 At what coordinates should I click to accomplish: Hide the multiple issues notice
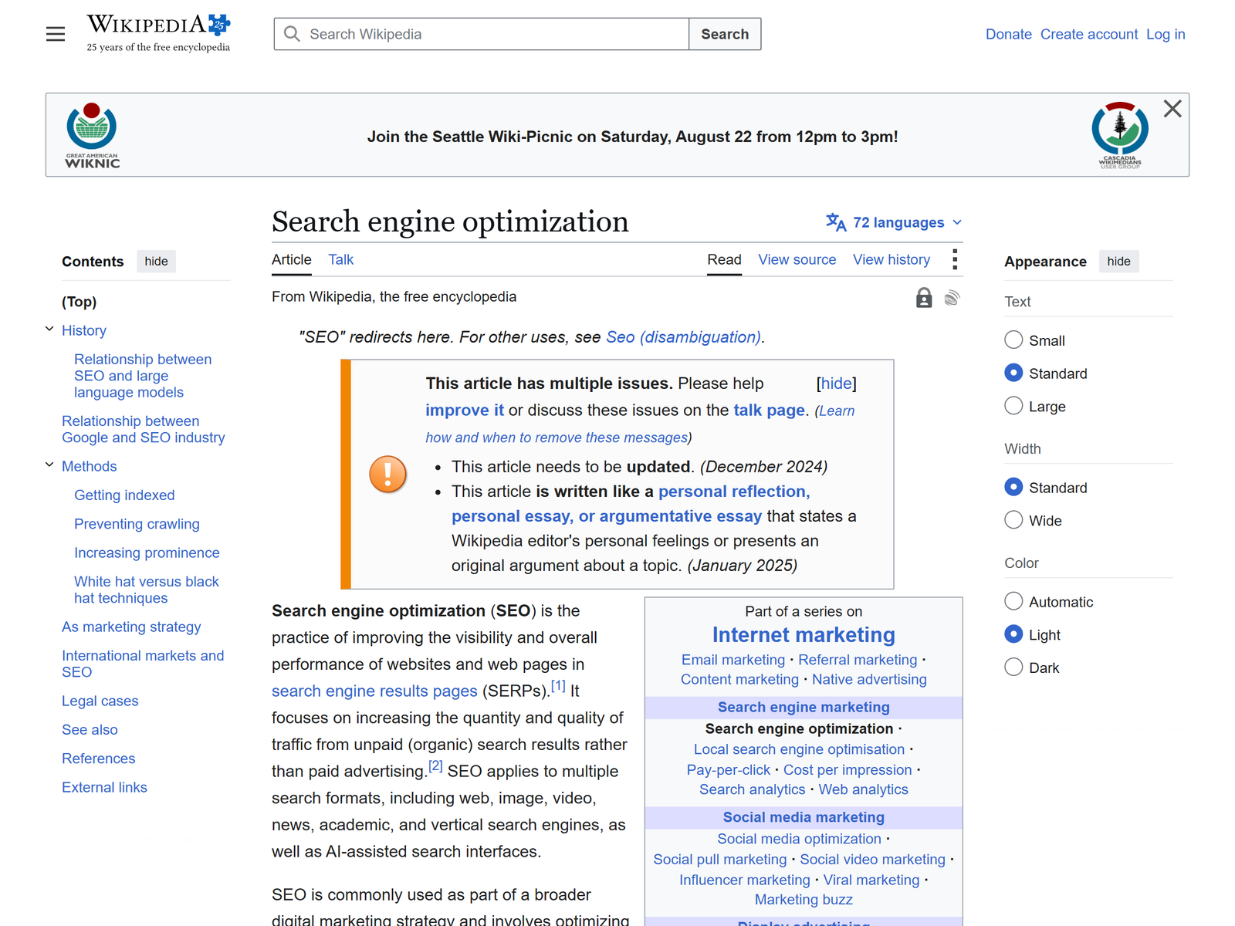[x=837, y=384]
